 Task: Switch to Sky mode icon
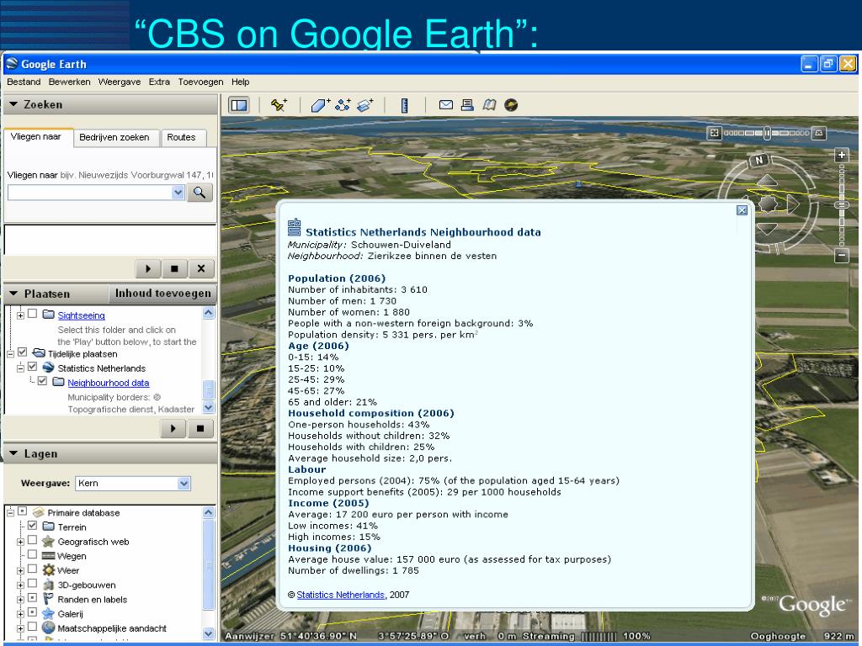tap(511, 104)
